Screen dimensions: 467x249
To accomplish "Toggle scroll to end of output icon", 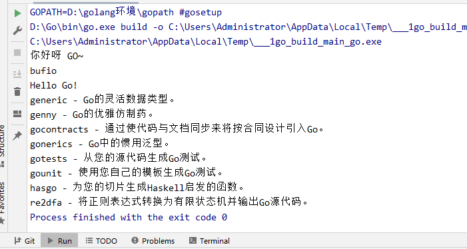I will click(17, 73).
